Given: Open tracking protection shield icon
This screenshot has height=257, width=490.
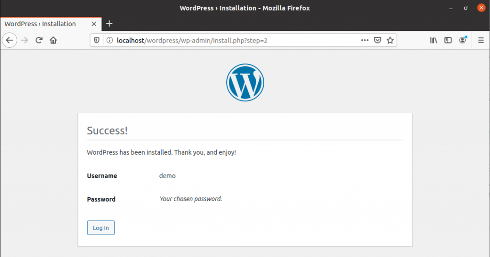Looking at the screenshot, I should tap(97, 41).
